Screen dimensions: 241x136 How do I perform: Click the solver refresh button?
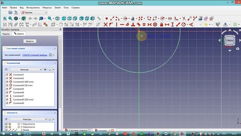pos(50,55)
